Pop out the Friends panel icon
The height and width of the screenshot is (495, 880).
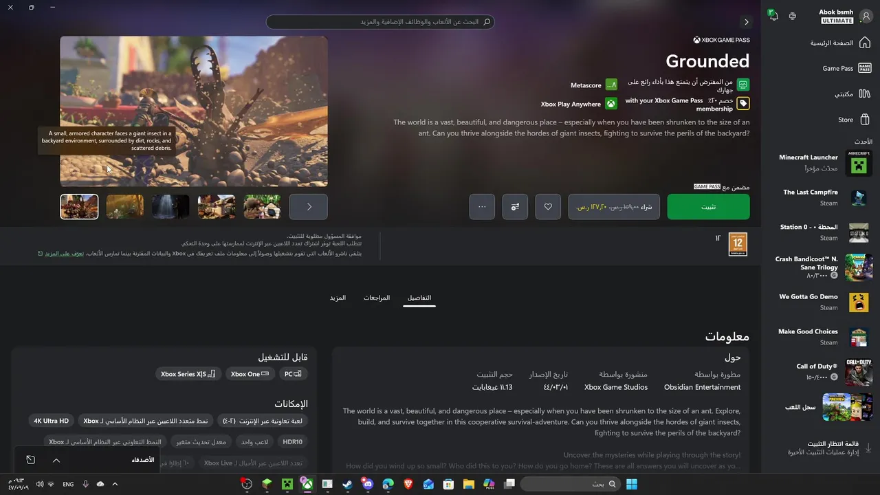31,460
